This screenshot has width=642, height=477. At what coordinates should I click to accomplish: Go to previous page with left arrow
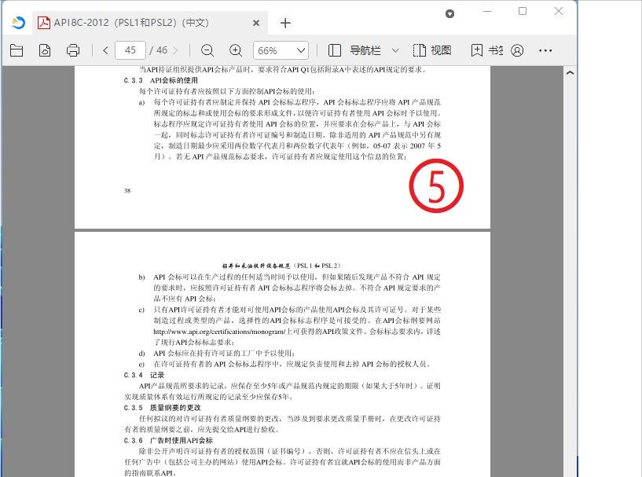105,50
